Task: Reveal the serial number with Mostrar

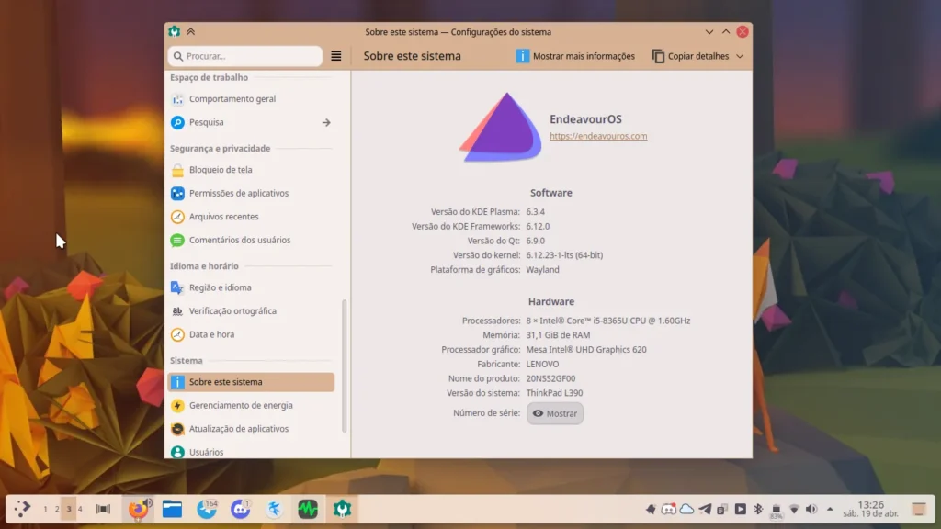Action: point(554,413)
